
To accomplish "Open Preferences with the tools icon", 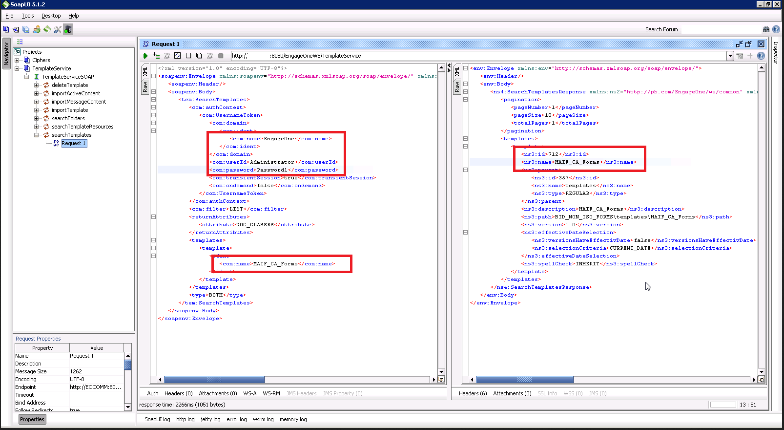I will point(58,29).
